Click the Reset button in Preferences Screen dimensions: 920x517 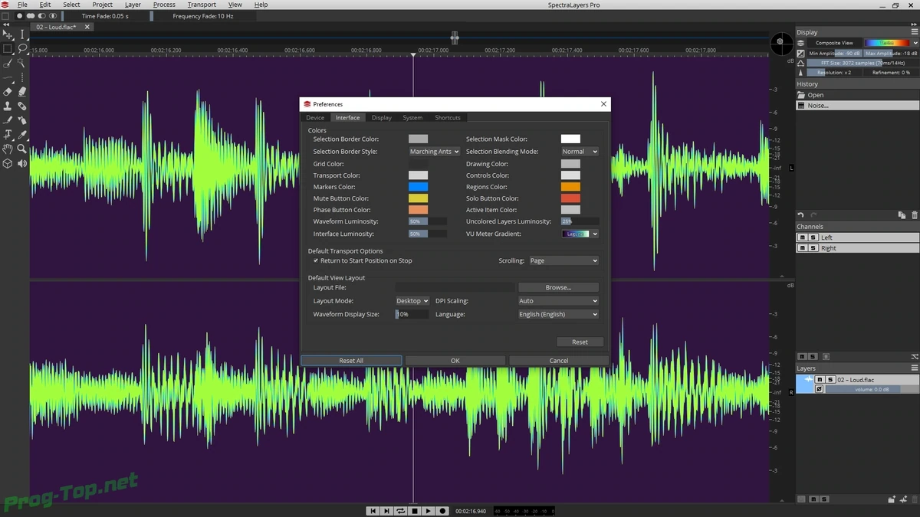[x=580, y=342]
